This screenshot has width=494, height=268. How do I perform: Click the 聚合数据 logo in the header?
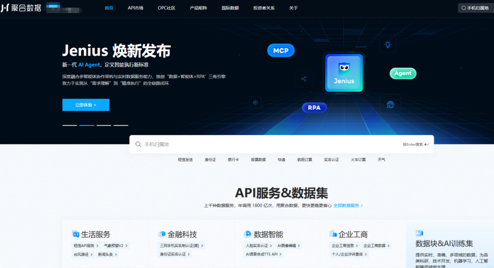point(21,8)
